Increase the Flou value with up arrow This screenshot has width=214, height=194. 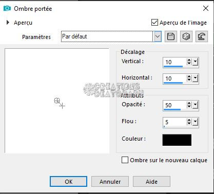pyautogui.click(x=189, y=120)
